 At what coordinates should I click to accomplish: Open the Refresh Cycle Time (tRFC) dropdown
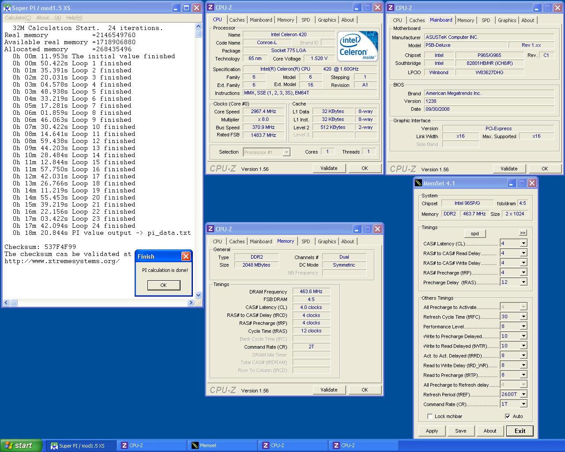524,317
